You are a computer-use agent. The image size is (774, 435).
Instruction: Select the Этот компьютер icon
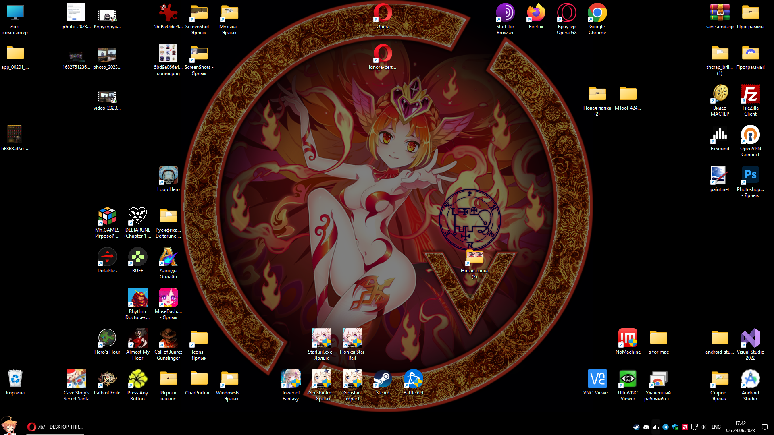[15, 19]
